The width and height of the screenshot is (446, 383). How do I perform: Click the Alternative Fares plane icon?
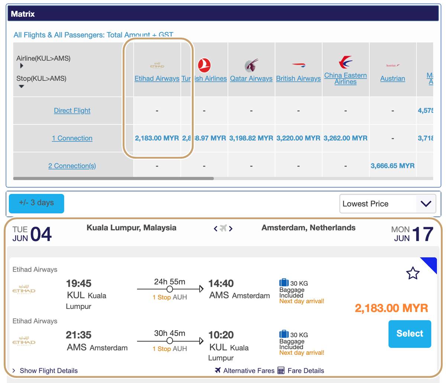[218, 370]
